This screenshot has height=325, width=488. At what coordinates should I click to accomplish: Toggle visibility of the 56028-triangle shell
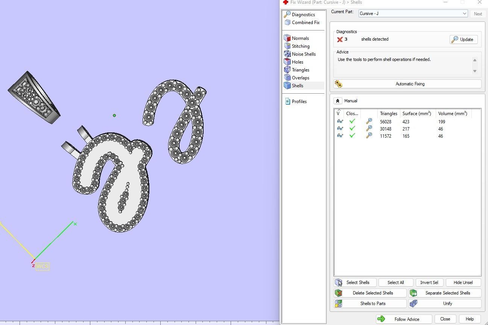(x=340, y=121)
